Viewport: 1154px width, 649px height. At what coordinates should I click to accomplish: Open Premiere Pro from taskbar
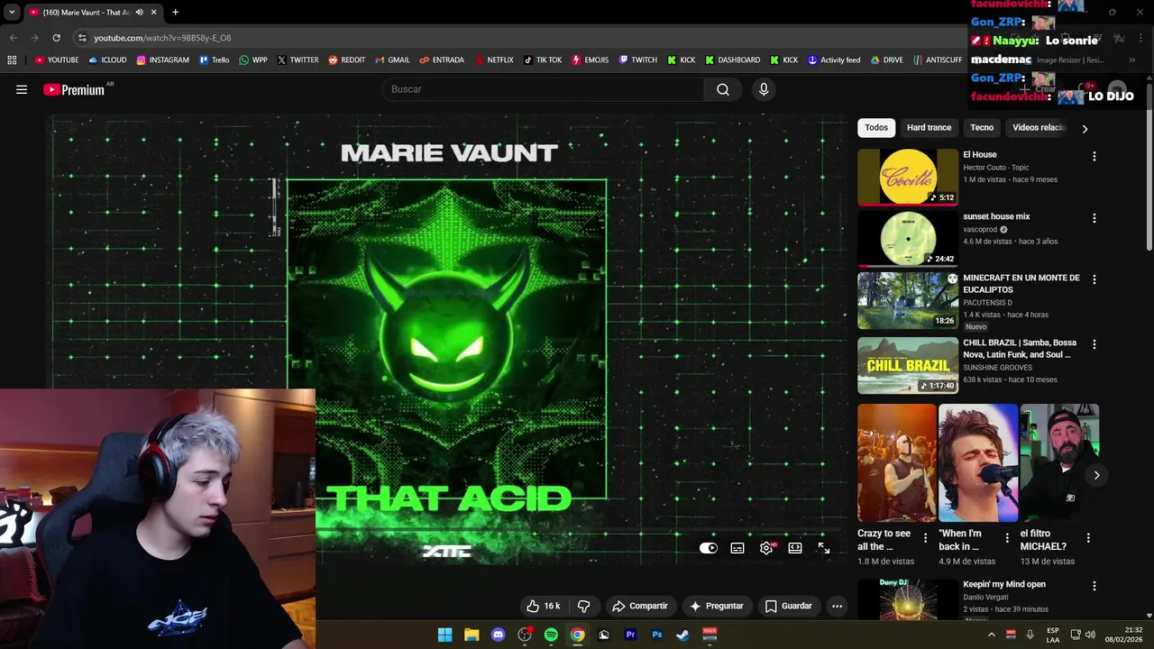tap(630, 635)
